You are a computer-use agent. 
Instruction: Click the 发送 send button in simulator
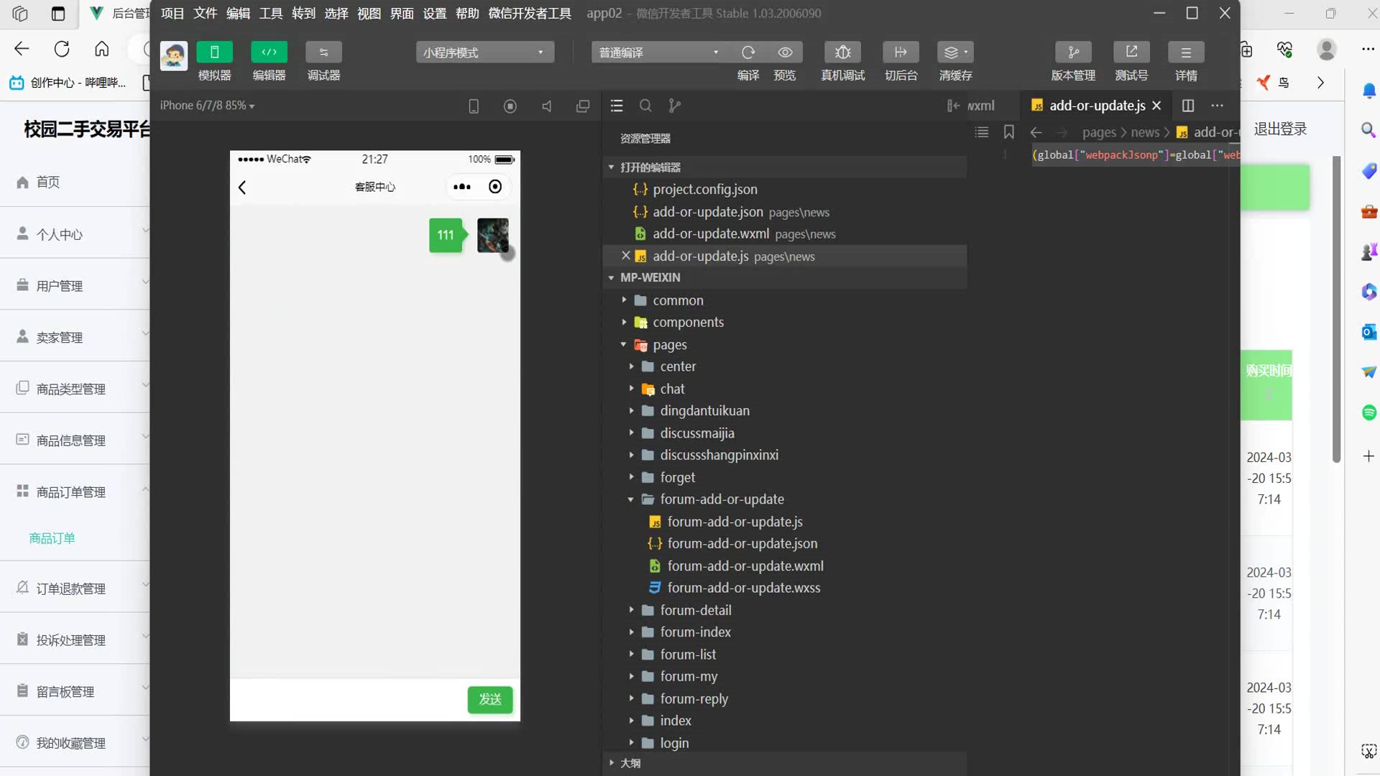coord(490,700)
